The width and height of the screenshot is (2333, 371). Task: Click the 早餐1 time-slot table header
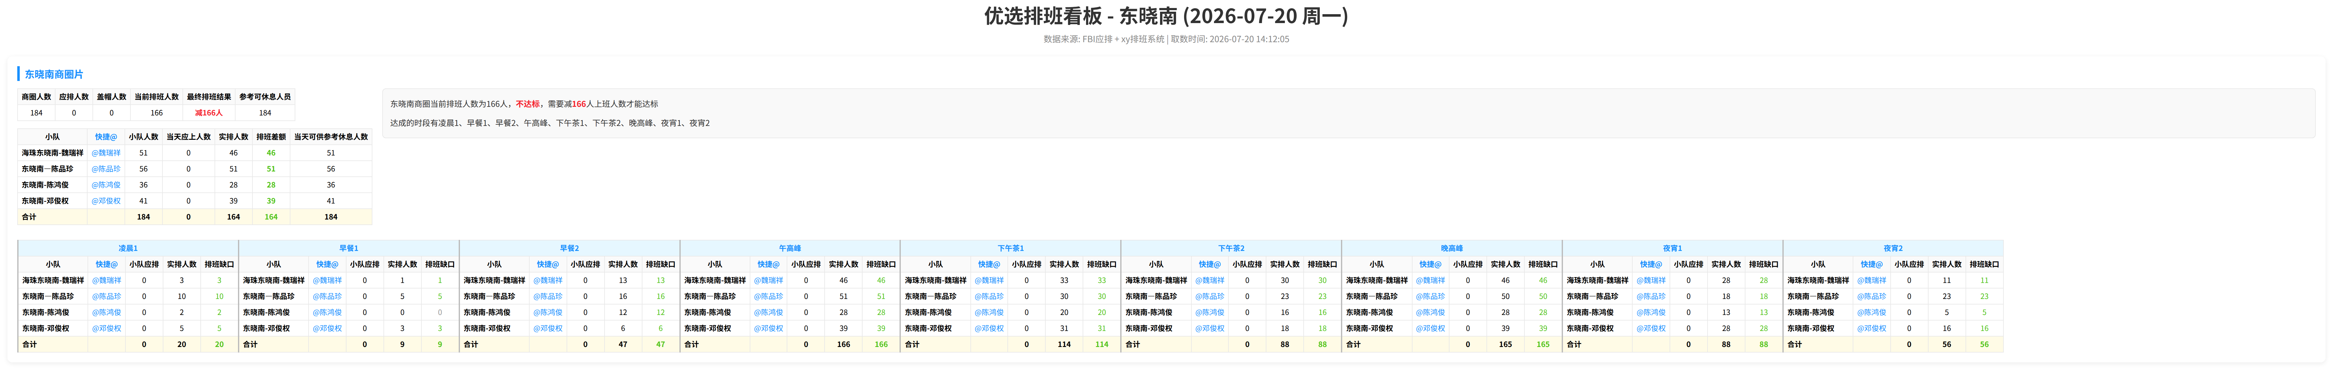click(x=349, y=248)
